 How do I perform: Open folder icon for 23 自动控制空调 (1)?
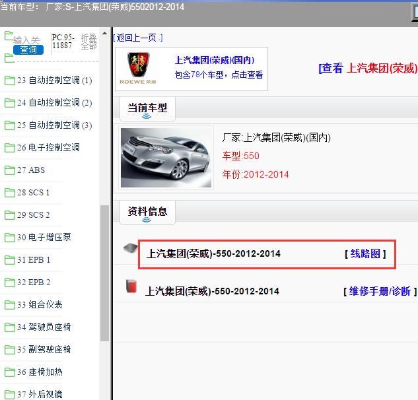click(x=10, y=81)
